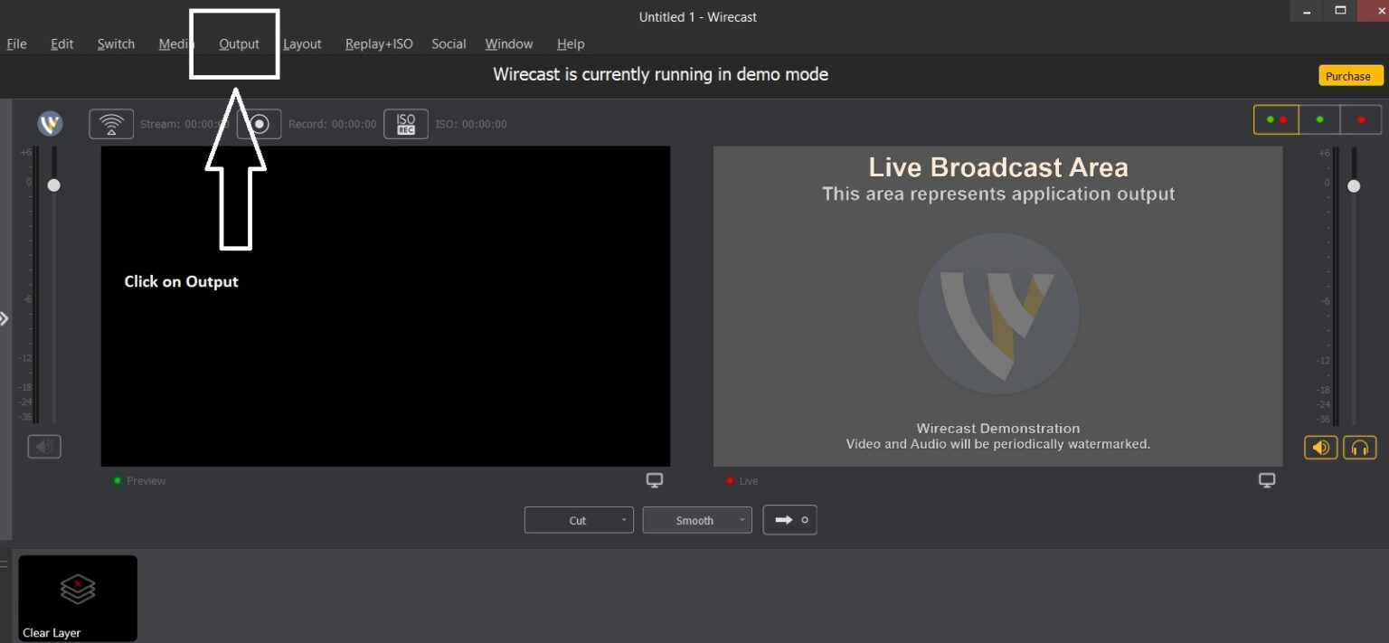The width and height of the screenshot is (1389, 643).
Task: Toggle headphones monitoring icon
Action: (x=1359, y=447)
